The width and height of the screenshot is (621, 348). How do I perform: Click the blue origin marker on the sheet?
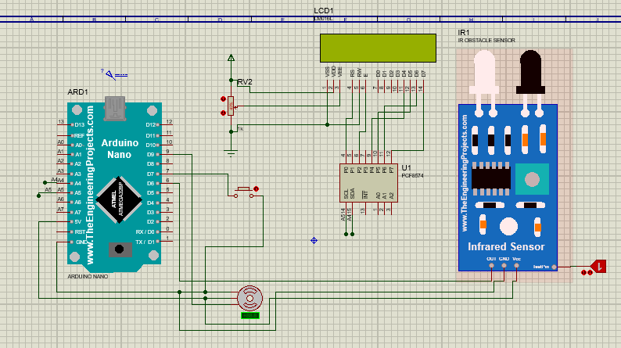coord(314,240)
